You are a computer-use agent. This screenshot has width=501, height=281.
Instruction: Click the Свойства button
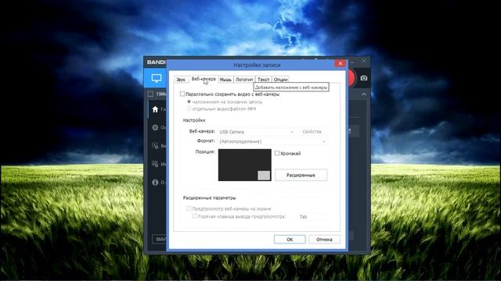click(x=312, y=132)
